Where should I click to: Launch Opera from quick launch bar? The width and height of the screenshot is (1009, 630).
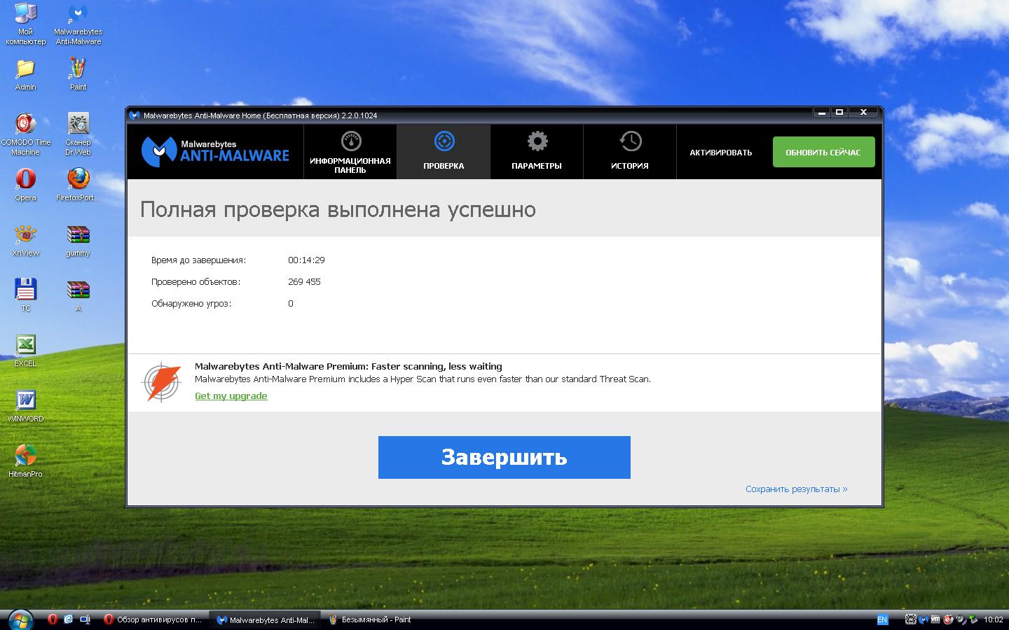53,619
